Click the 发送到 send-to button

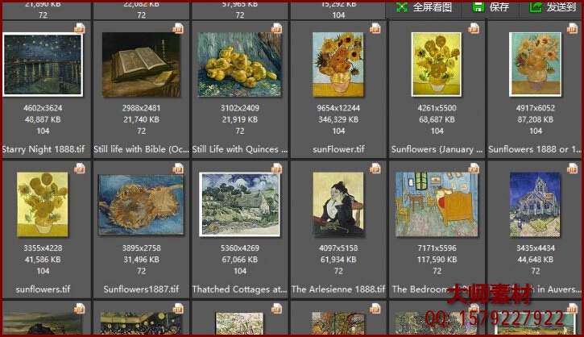pyautogui.click(x=552, y=7)
